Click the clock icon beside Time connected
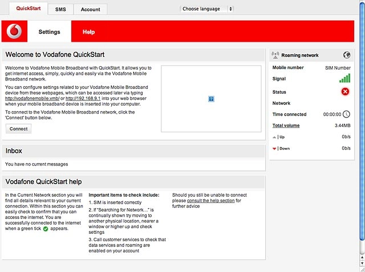Viewport: 365px width, 272px height. pyautogui.click(x=347, y=114)
